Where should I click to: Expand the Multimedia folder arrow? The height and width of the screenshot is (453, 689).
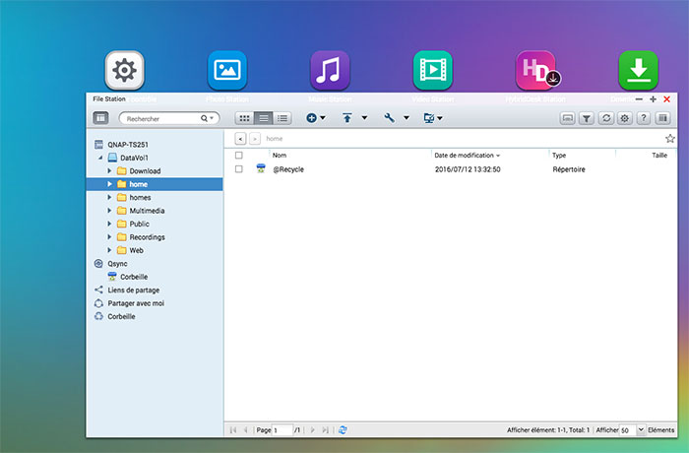click(x=109, y=210)
